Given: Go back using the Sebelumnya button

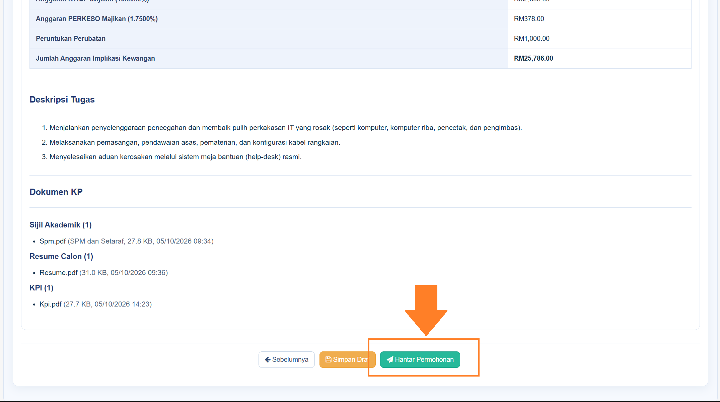Looking at the screenshot, I should (x=287, y=359).
